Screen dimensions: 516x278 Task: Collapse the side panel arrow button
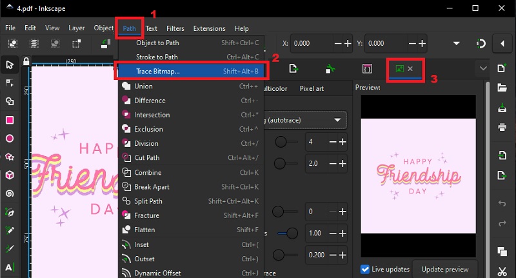(x=502, y=43)
